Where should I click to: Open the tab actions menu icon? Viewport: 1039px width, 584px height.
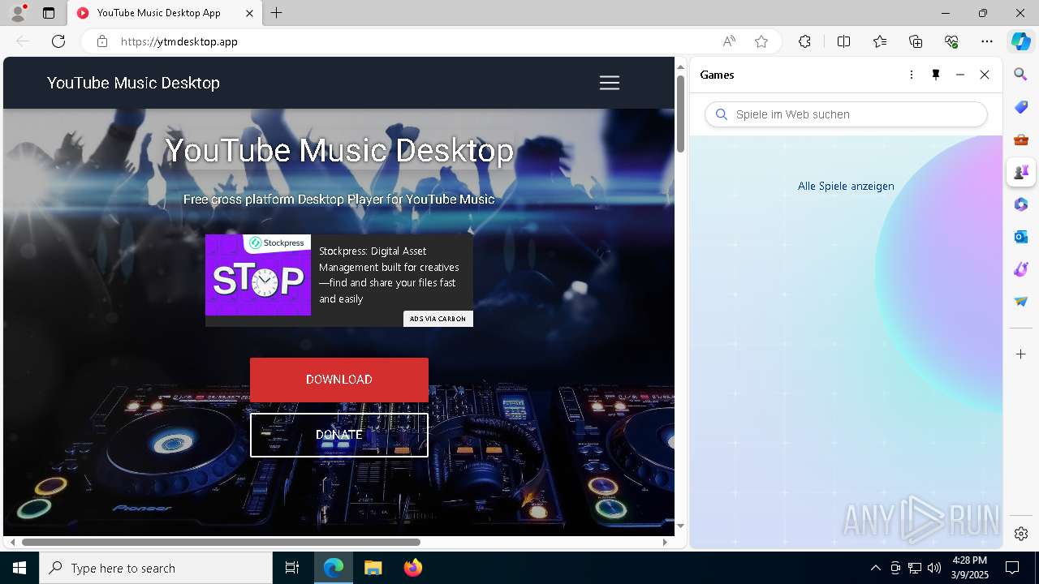click(49, 13)
